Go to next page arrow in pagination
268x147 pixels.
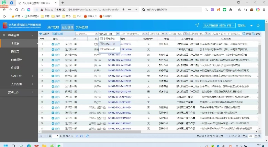click(x=77, y=136)
